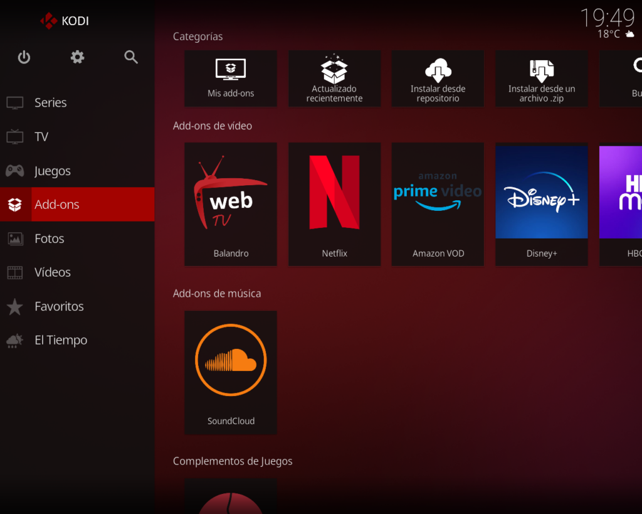This screenshot has width=642, height=514.
Task: Select TV menu item
Action: click(x=41, y=137)
